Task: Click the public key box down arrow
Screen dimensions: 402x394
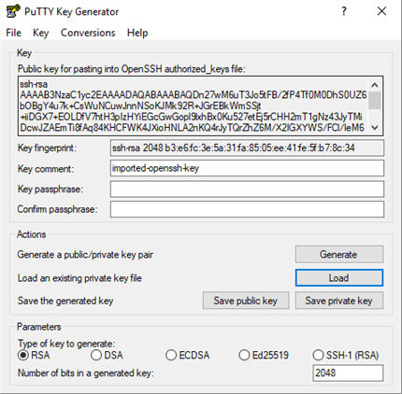Action: coord(375,127)
